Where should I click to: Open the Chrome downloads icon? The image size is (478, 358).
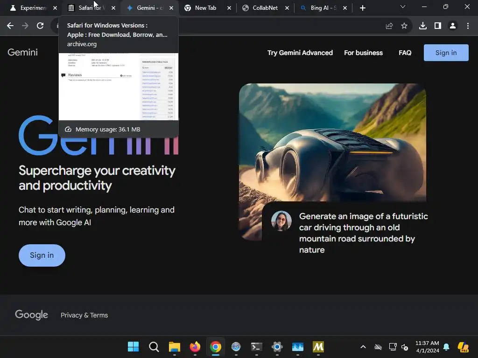(423, 26)
